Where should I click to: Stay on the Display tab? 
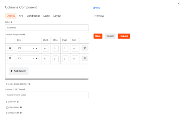click(x=11, y=16)
